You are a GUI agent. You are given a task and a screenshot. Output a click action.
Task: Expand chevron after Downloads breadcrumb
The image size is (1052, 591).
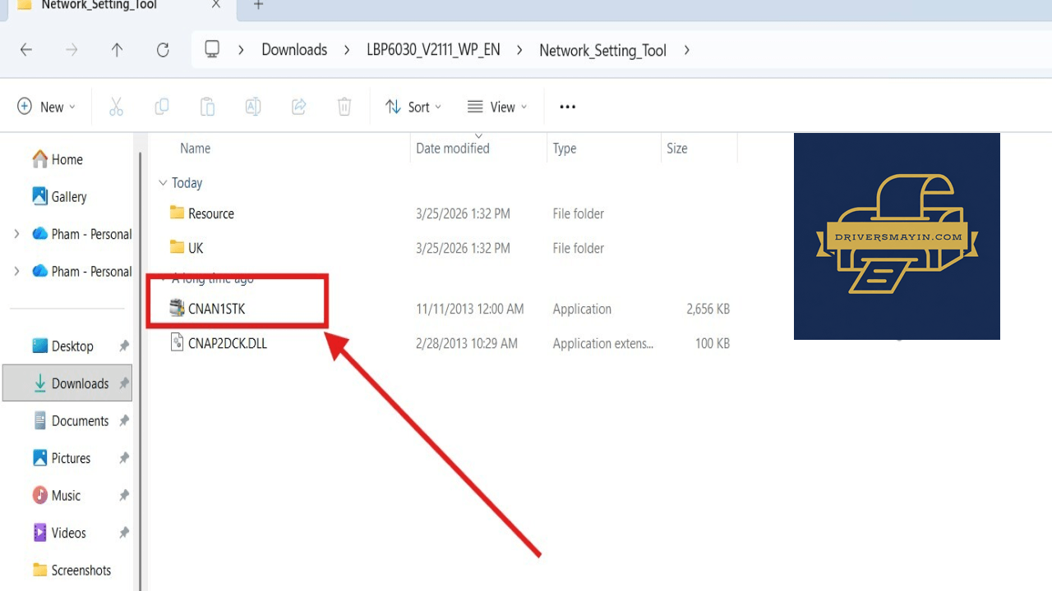347,50
